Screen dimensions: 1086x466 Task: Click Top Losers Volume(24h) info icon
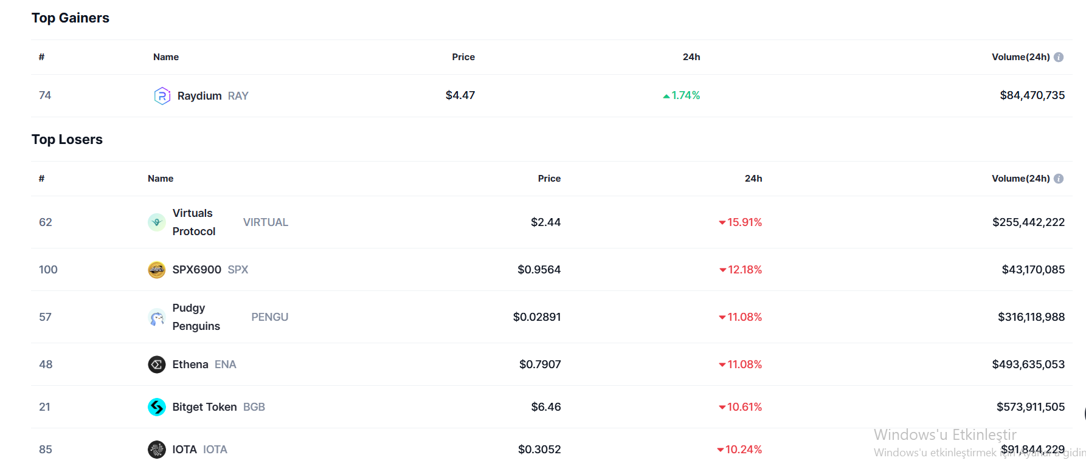point(1059,179)
